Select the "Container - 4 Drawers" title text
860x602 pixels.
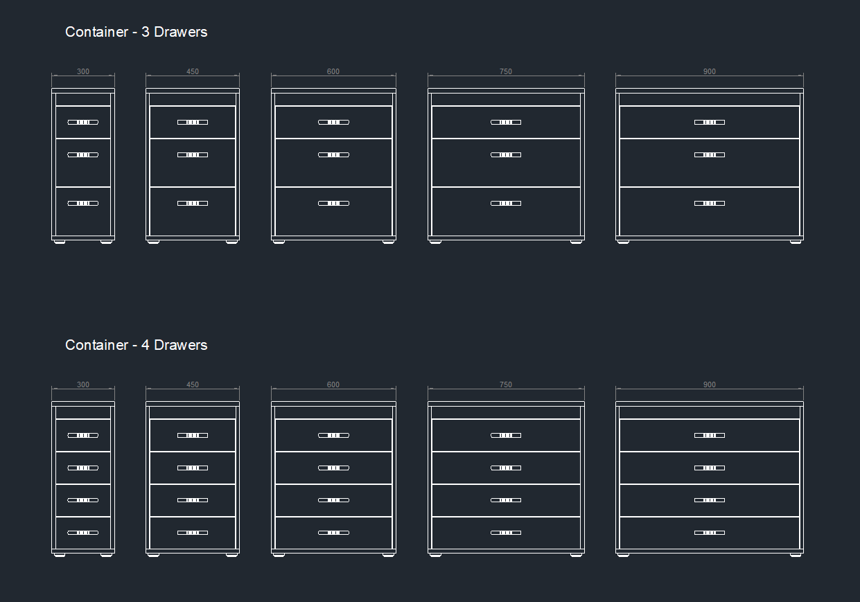(136, 345)
